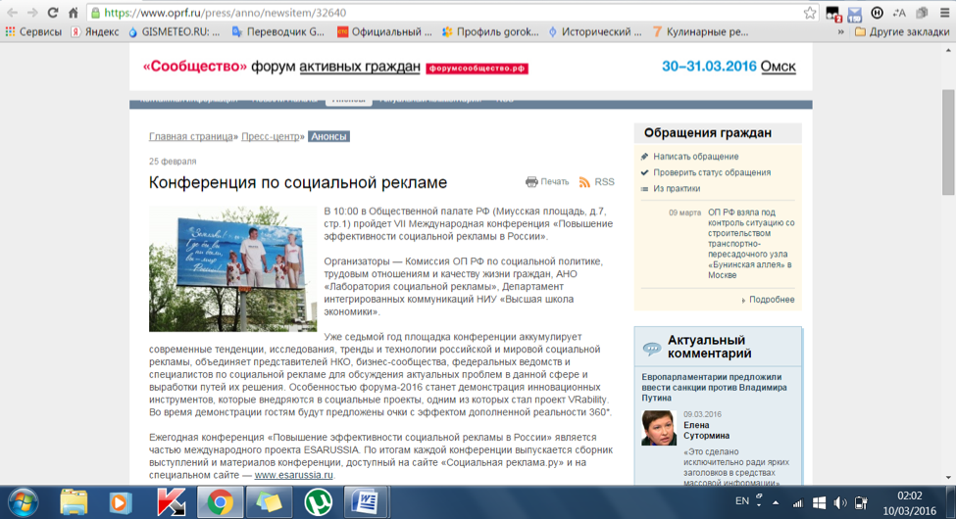Image resolution: width=956 pixels, height=519 pixels.
Task: Open the Переводчик G... bookmark
Action: coord(278,31)
